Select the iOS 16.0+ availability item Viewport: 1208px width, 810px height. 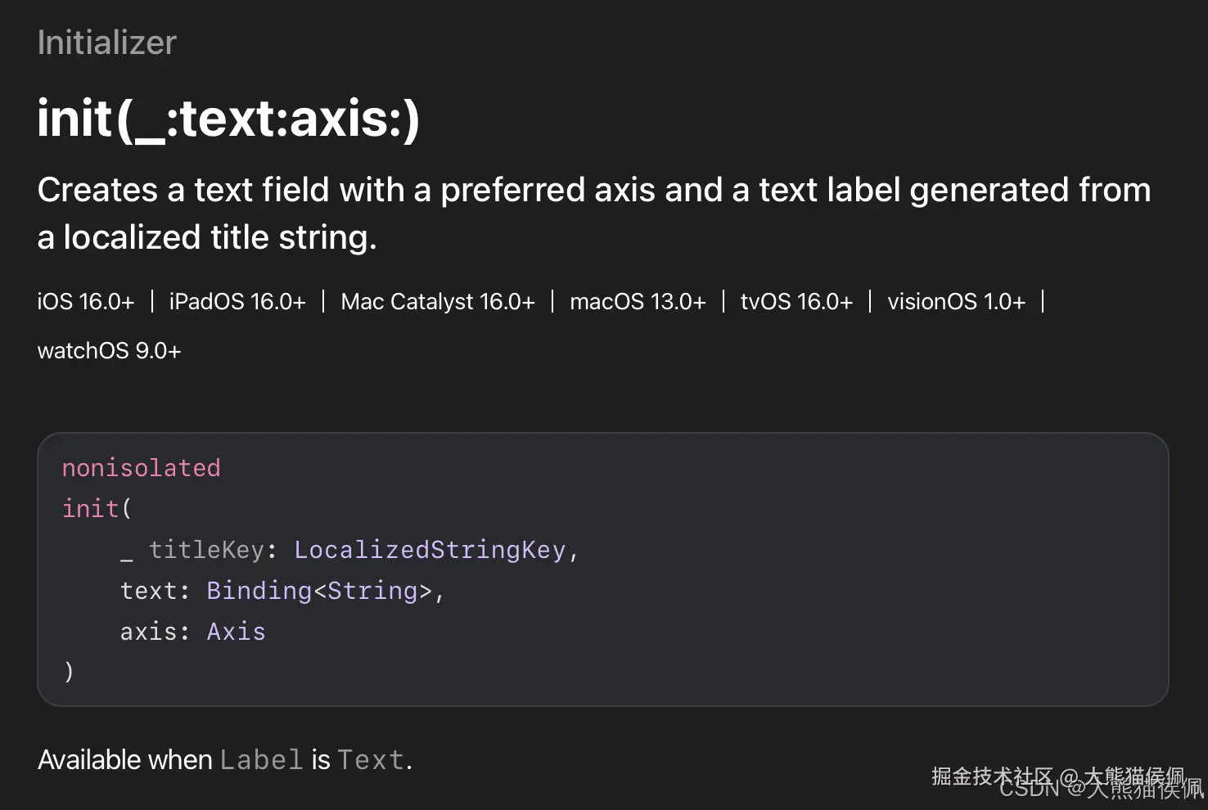tap(86, 302)
